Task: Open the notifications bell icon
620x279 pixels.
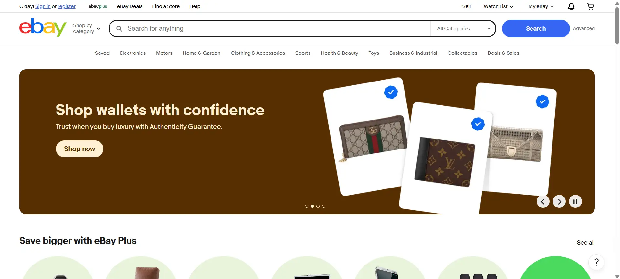Action: 571,6
